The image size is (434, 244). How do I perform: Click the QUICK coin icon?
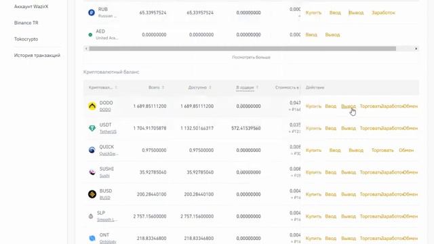(x=92, y=150)
